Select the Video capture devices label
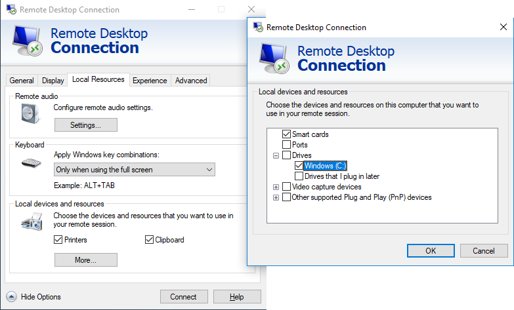514x310 pixels. (326, 187)
